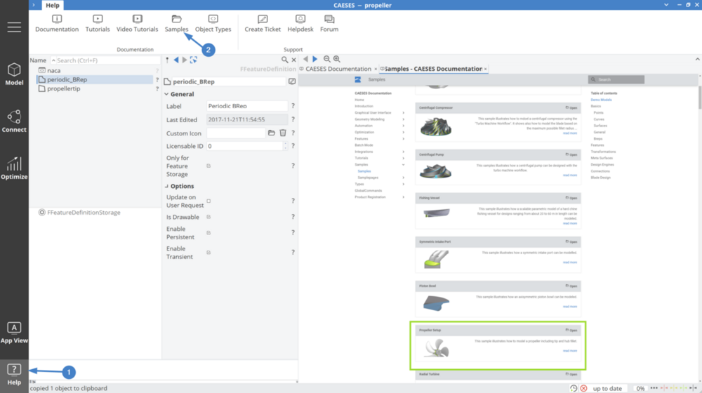Screen dimensions: 702x393
Task: Click the error indicator in status bar
Action: 584,388
